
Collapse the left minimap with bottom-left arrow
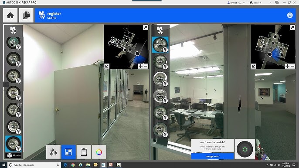click(107, 66)
